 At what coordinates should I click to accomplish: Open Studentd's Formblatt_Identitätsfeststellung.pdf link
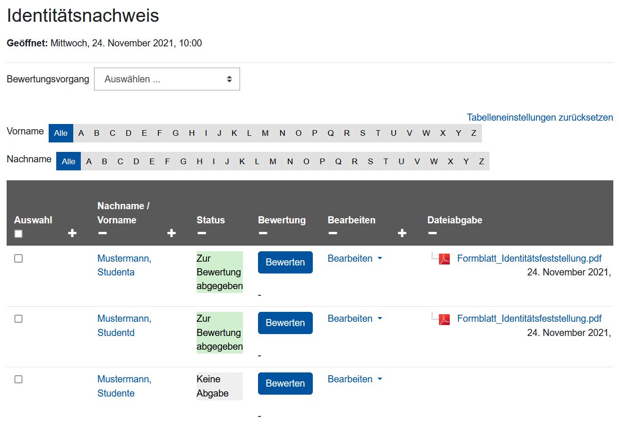[530, 318]
